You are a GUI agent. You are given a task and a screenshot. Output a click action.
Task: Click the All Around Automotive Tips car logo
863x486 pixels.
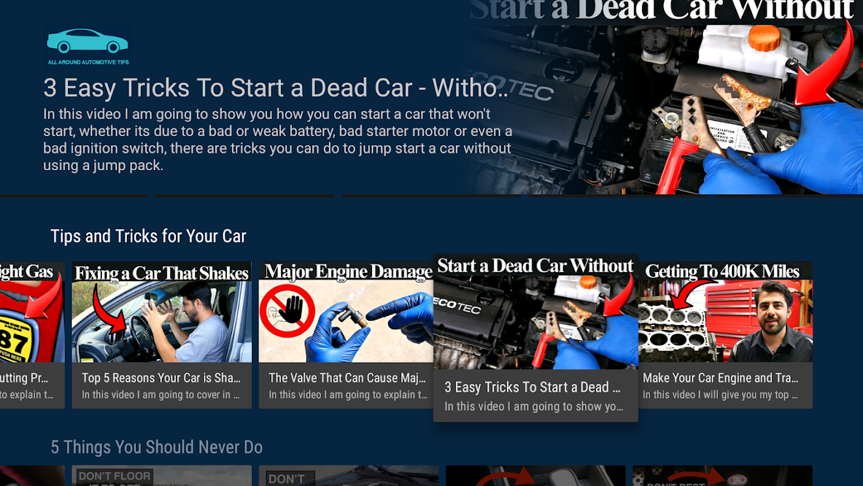point(88,46)
